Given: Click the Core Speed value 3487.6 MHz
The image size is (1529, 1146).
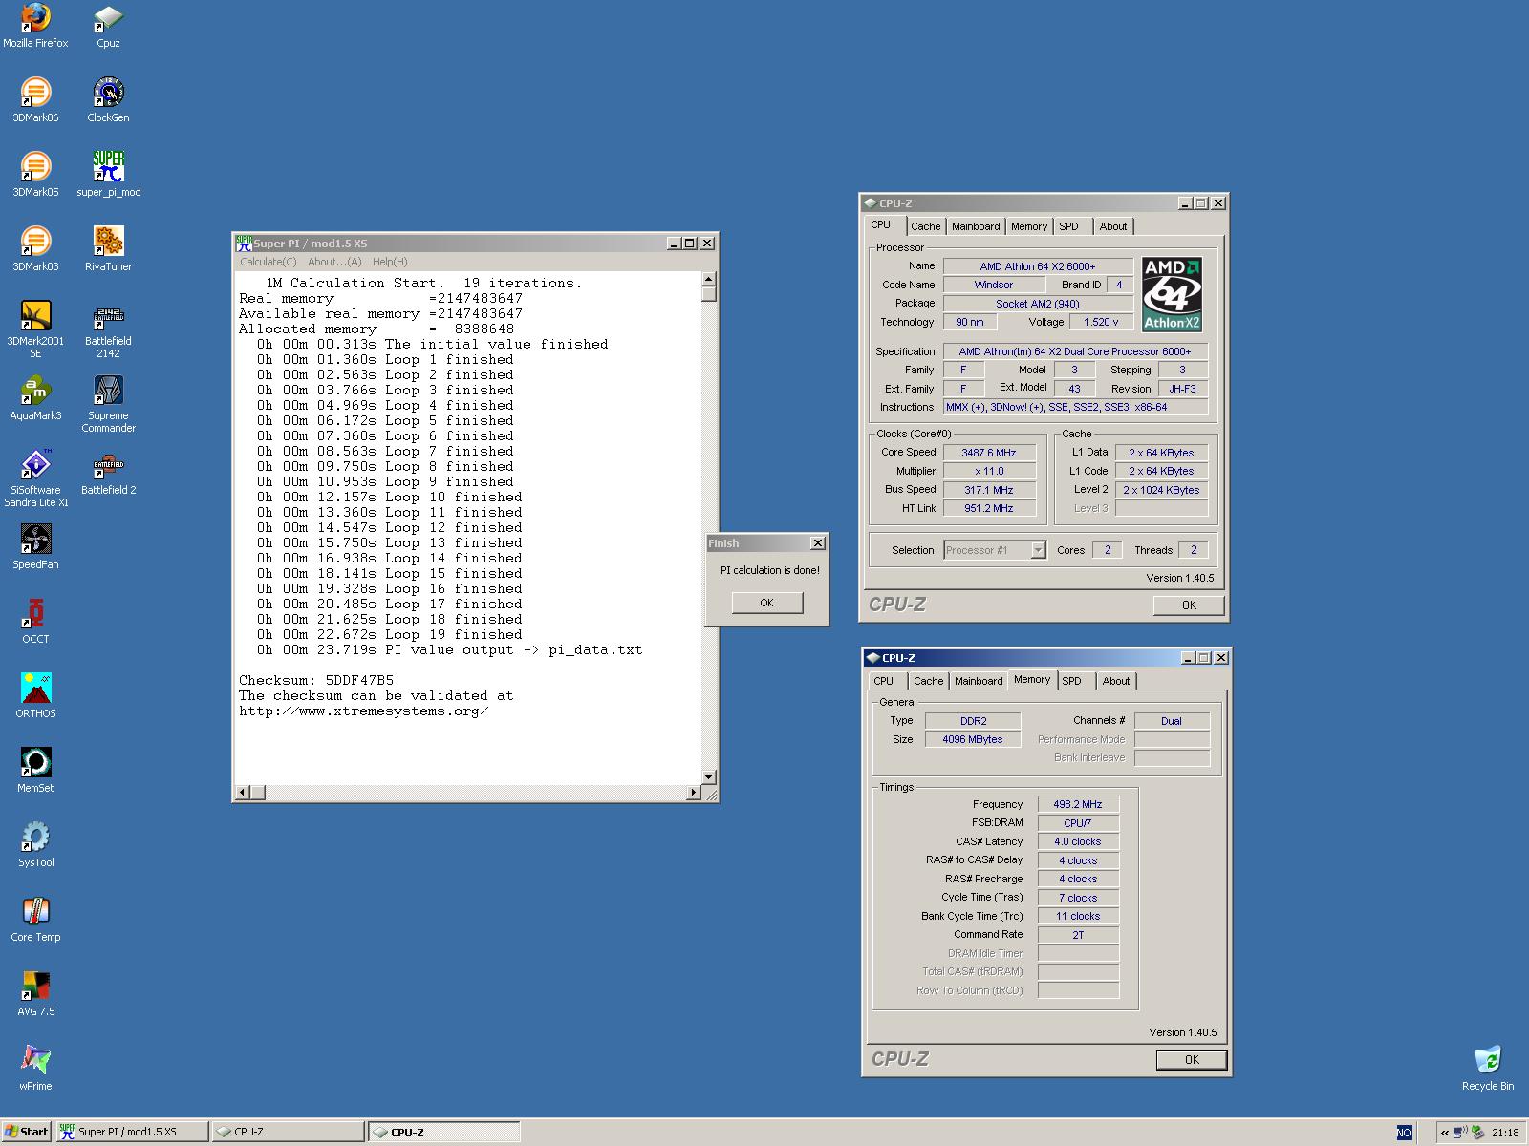Looking at the screenshot, I should pyautogui.click(x=989, y=453).
